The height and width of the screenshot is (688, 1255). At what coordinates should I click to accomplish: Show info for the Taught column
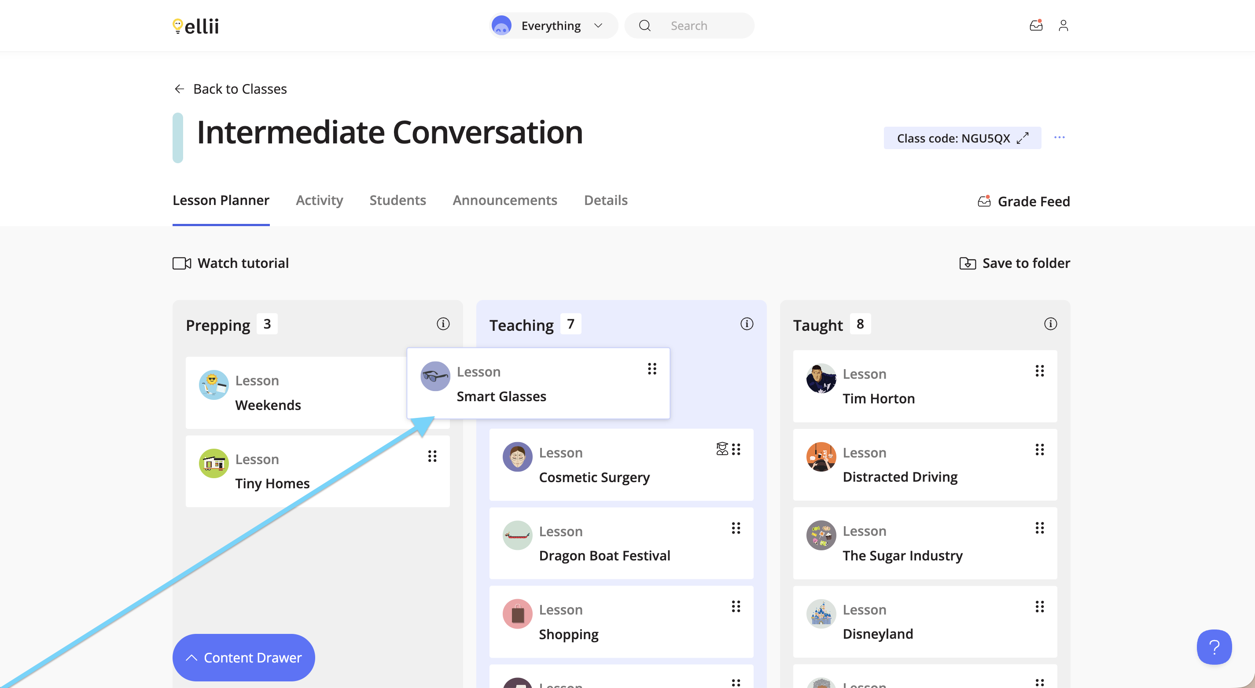pyautogui.click(x=1050, y=324)
